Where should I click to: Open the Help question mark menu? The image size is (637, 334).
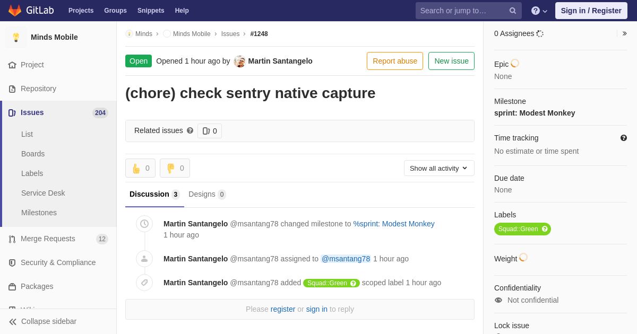[x=539, y=11]
